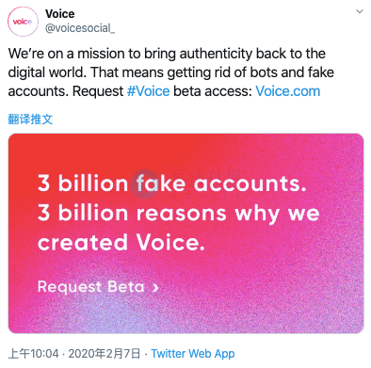371x368 pixels.
Task: Click the '3 billion fake accounts.' headline
Action: [x=172, y=183]
